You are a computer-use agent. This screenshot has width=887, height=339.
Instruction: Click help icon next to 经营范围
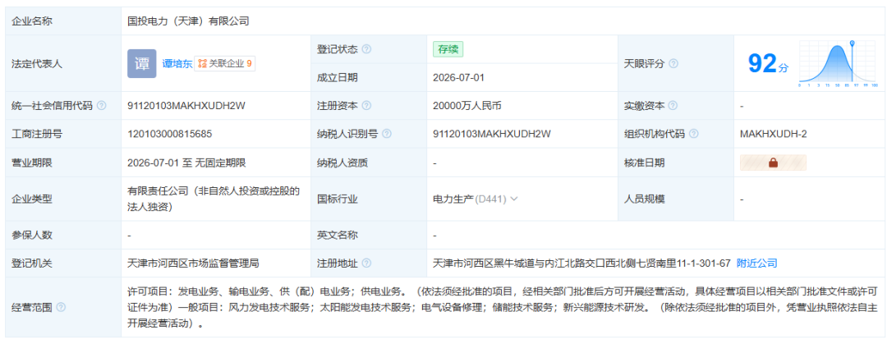[x=61, y=307]
